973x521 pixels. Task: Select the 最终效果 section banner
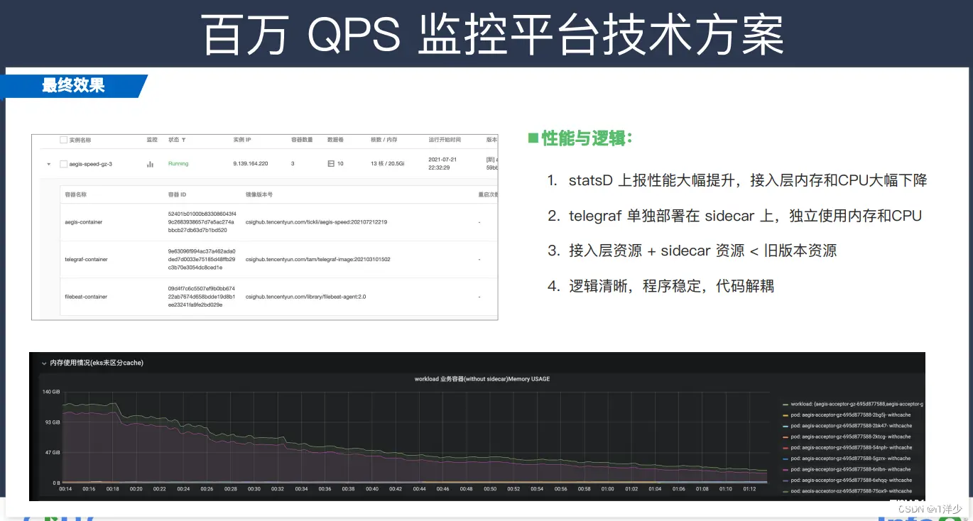pyautogui.click(x=73, y=86)
